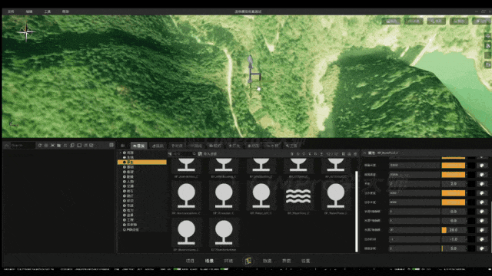
Task: Switch to the 场景 bottom tab
Action: (209, 261)
